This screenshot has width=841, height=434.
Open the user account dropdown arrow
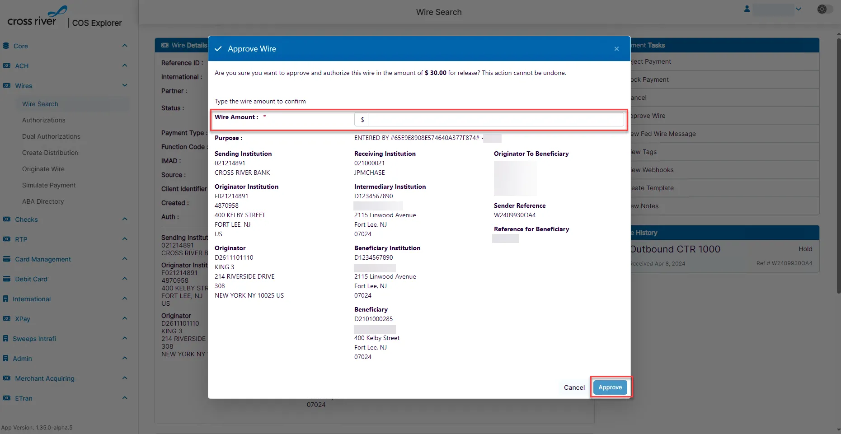click(799, 9)
